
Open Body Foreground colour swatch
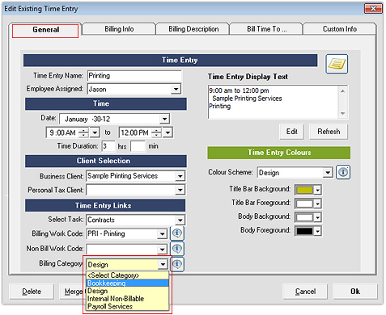[308, 231]
